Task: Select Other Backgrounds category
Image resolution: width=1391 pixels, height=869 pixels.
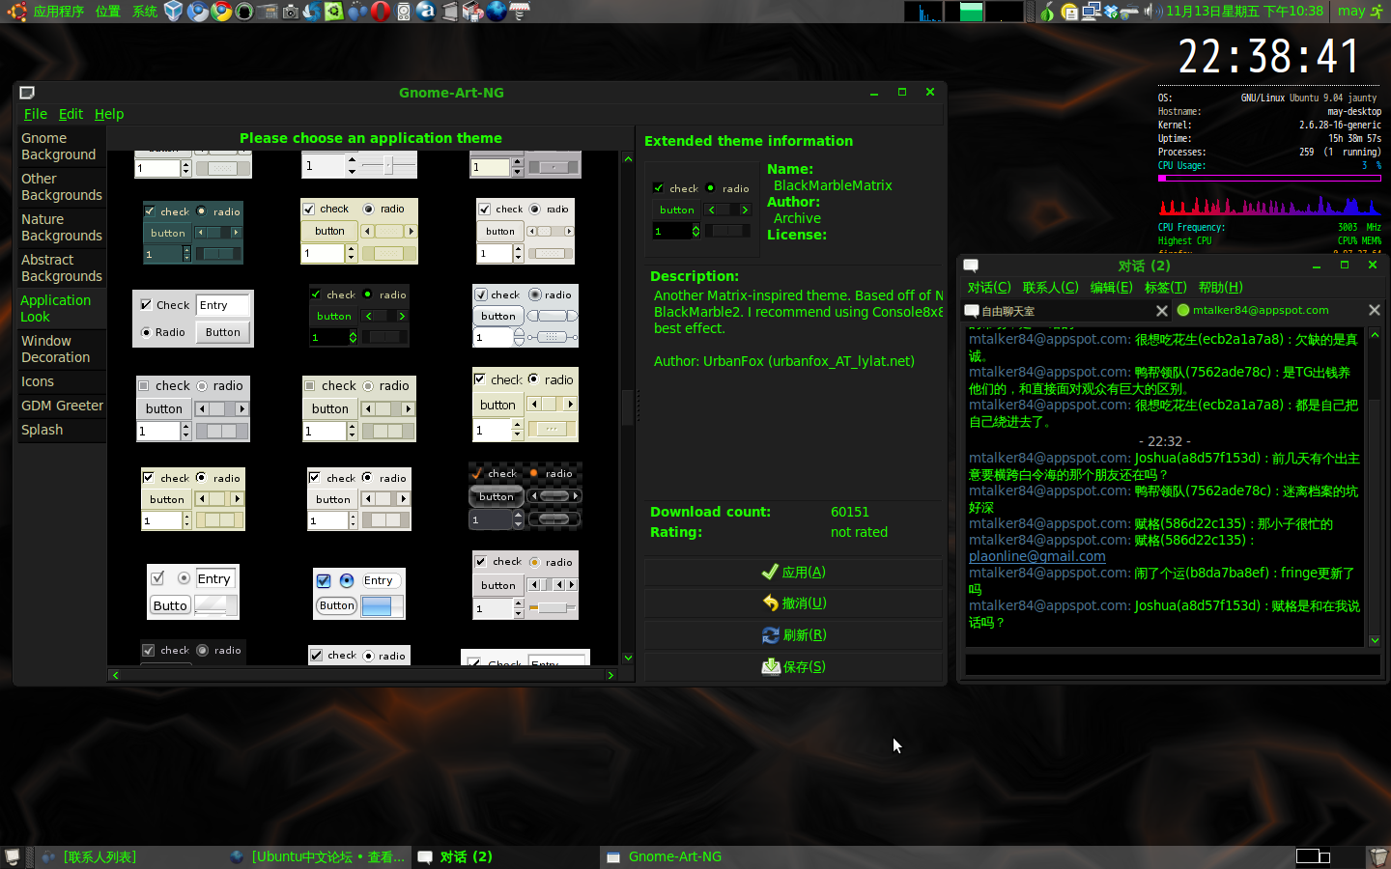Action: click(x=61, y=186)
